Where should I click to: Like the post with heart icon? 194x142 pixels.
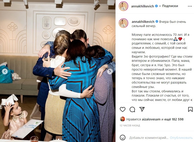pyautogui.click(x=123, y=109)
